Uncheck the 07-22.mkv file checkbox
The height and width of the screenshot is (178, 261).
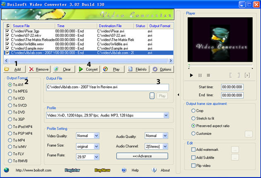7,35
